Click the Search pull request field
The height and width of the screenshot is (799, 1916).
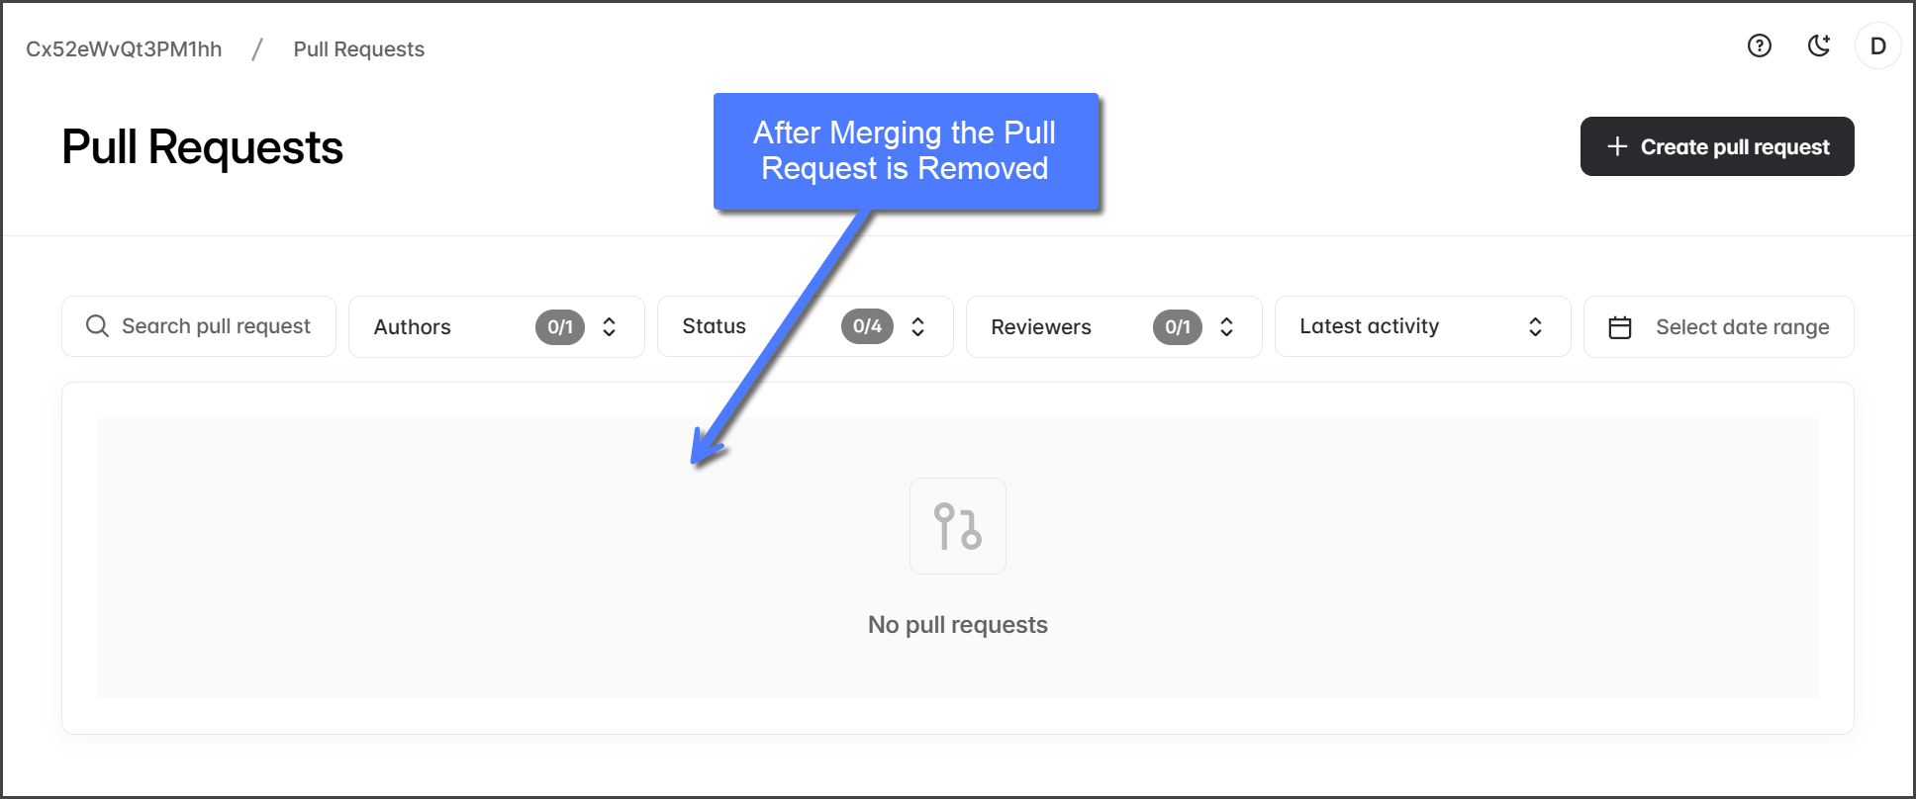click(x=216, y=326)
